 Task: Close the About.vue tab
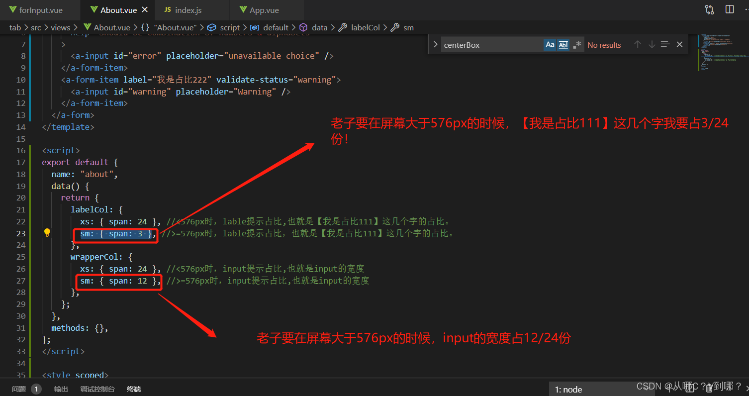[145, 10]
